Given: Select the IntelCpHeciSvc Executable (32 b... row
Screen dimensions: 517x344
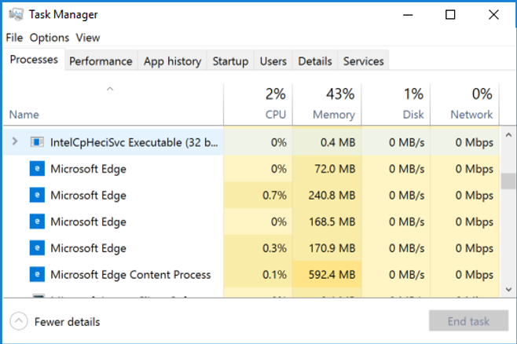Looking at the screenshot, I should pyautogui.click(x=251, y=142).
